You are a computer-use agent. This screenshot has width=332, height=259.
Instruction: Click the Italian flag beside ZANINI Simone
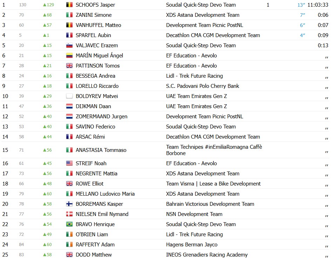[69, 15]
